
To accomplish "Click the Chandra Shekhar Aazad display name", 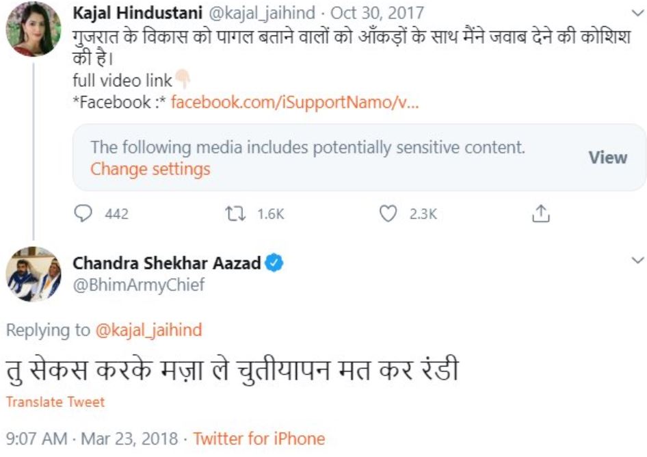I will pyautogui.click(x=167, y=263).
